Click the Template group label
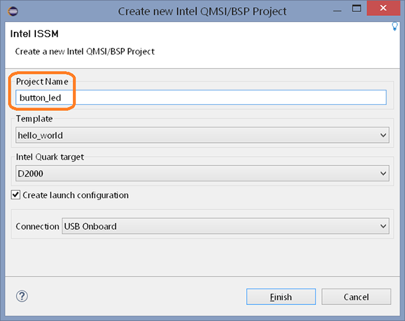 (35, 118)
